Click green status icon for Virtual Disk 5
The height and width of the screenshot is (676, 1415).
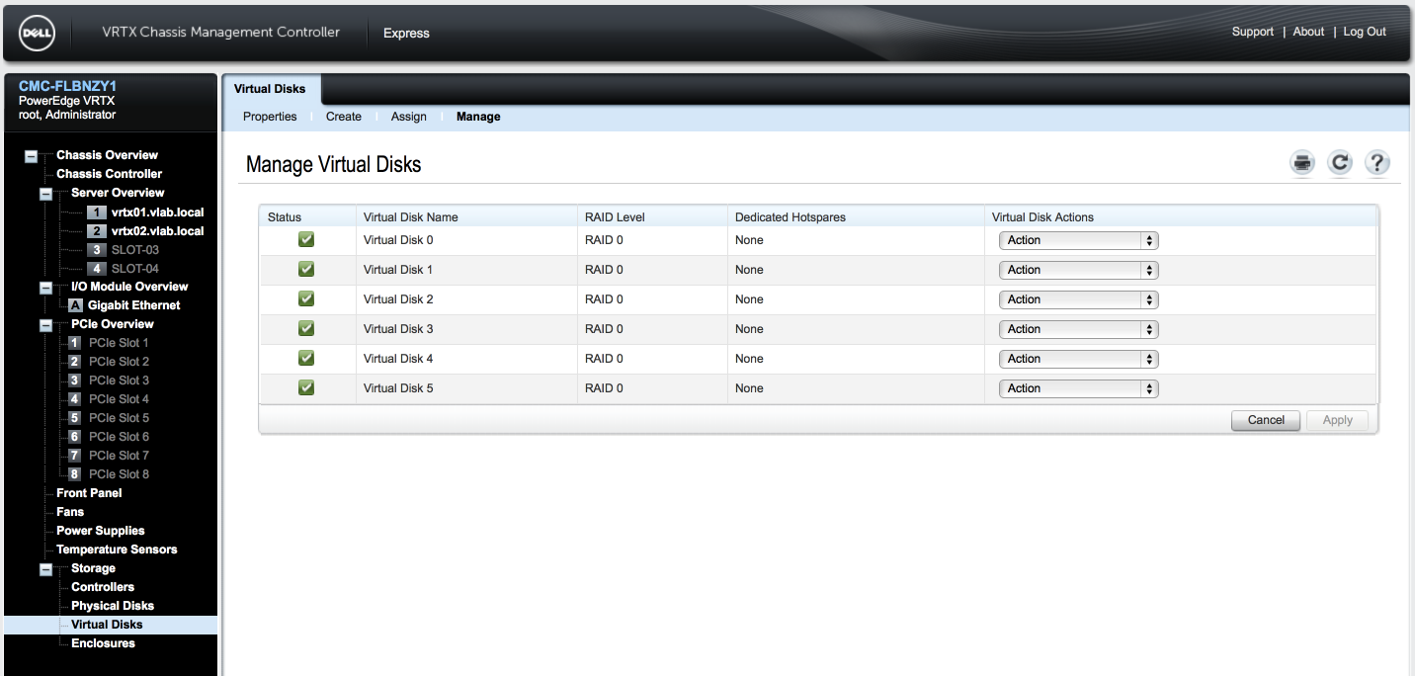(x=306, y=388)
